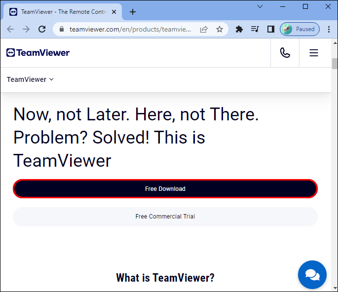View site security lock info

point(62,29)
